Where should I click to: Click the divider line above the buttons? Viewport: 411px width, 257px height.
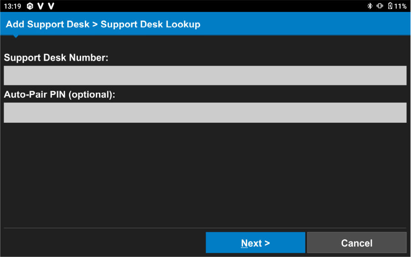(205, 228)
